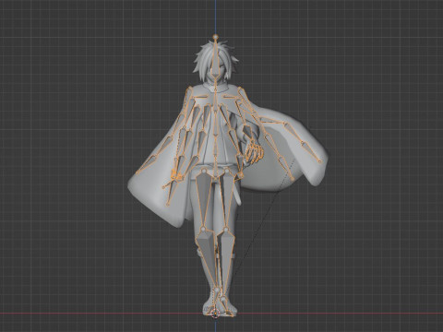The image size is (443, 332).
Task: Select the end joint of the flowing cape's outer bone chain
Action: (320, 161)
